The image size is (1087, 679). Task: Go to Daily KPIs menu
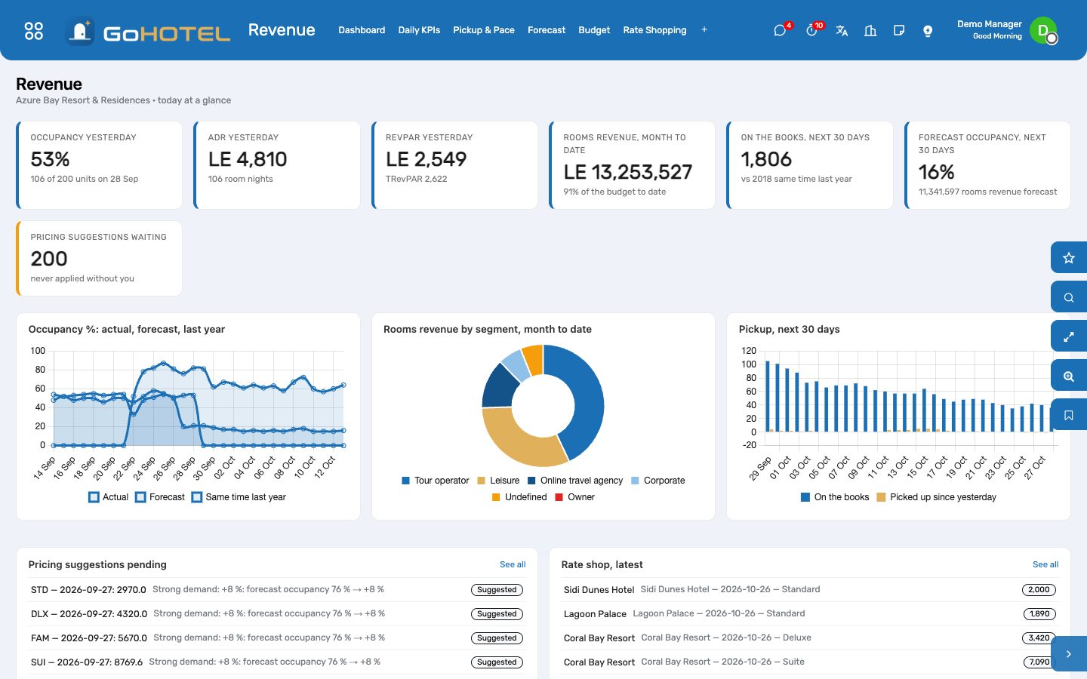pyautogui.click(x=419, y=30)
